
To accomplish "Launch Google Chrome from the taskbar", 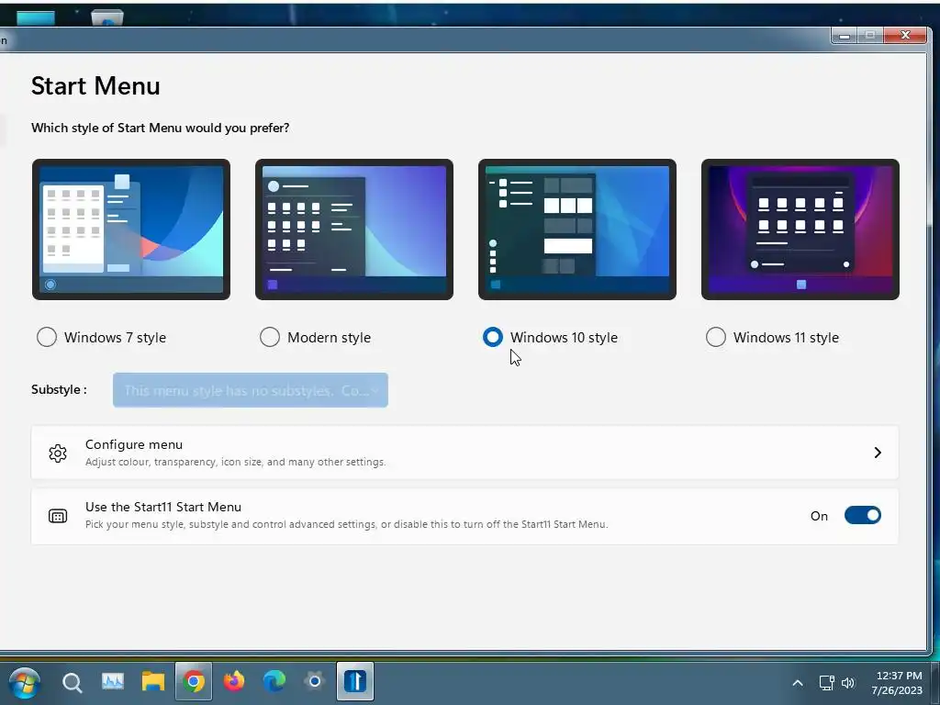I will coord(194,682).
